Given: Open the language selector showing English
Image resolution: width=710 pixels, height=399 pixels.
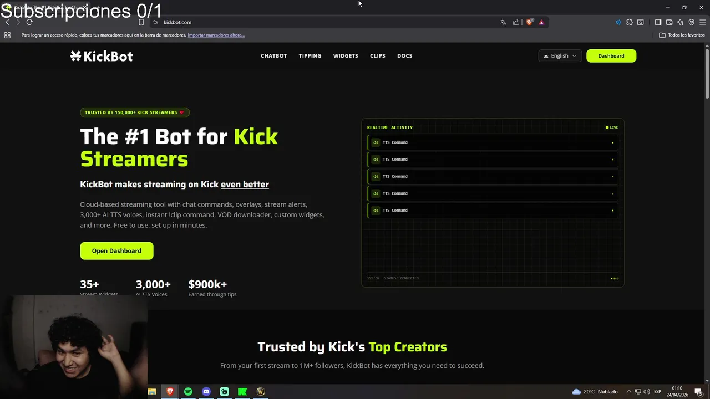Looking at the screenshot, I should 560,56.
